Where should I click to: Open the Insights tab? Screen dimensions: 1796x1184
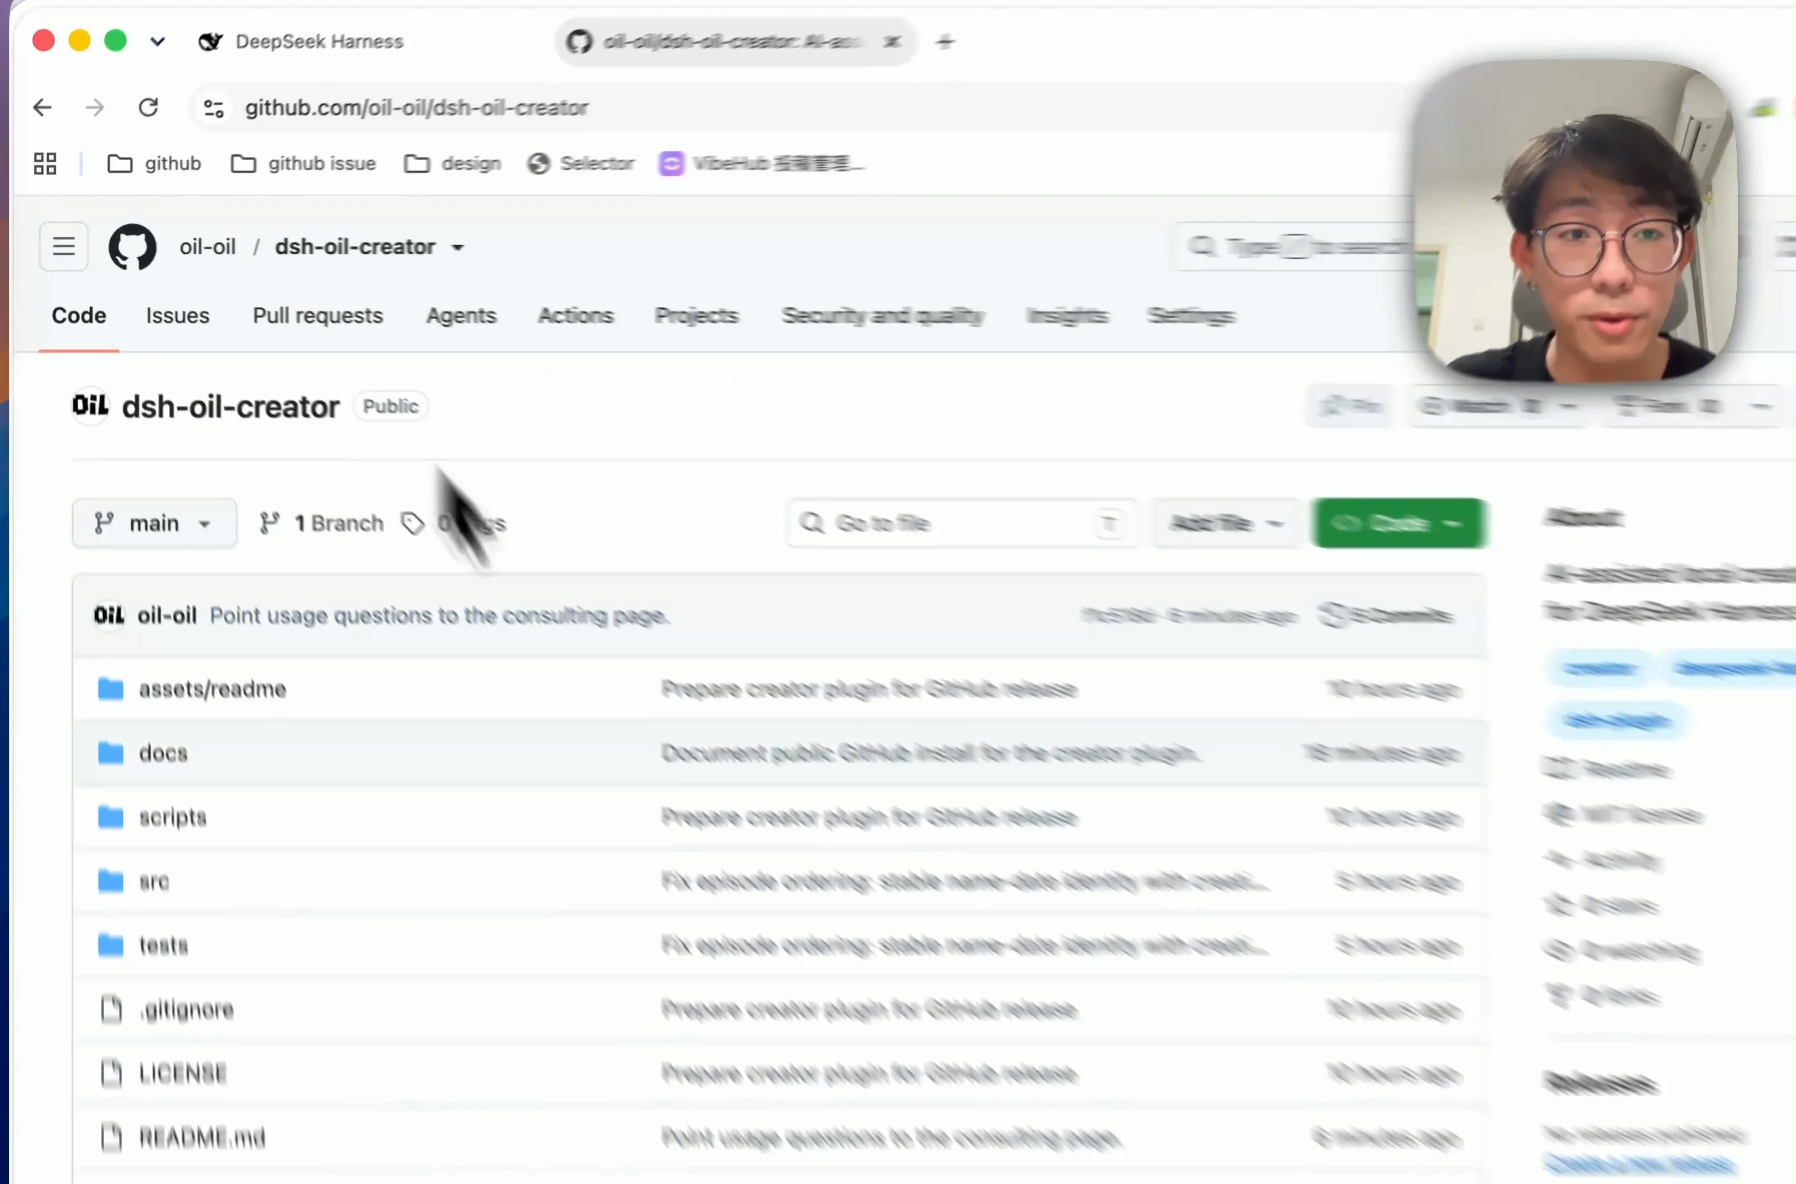click(1067, 316)
